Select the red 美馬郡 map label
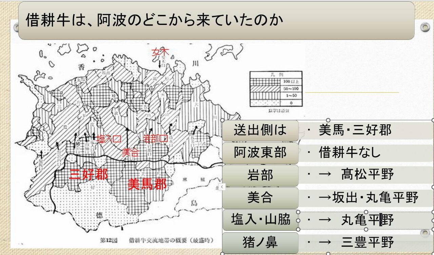The width and height of the screenshot is (434, 255). [147, 184]
